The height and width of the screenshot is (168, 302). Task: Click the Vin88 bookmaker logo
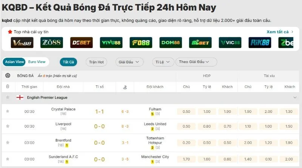[x=22, y=43]
